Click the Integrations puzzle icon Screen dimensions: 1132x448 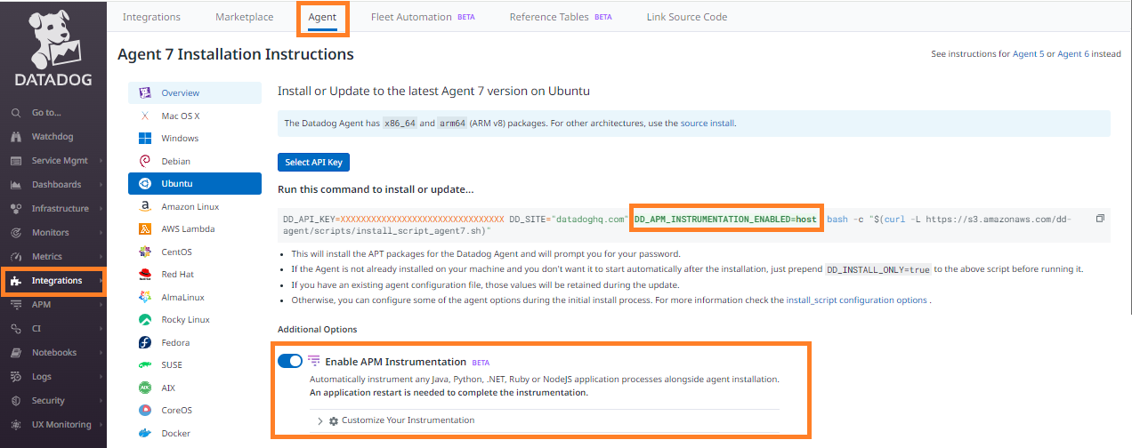click(15, 281)
